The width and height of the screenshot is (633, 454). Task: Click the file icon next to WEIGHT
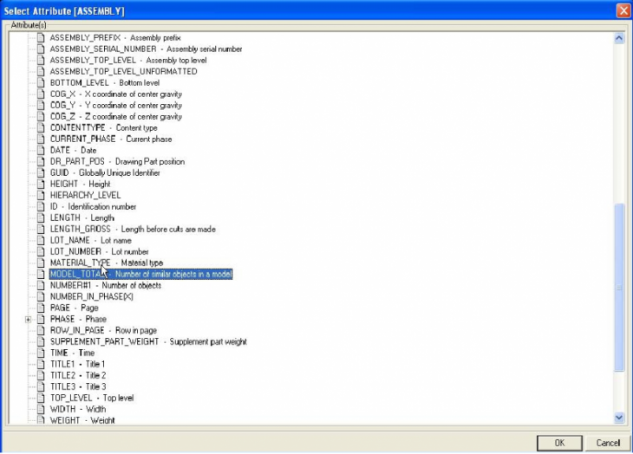pos(41,420)
